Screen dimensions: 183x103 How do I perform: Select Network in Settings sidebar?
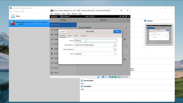pos(63,25)
